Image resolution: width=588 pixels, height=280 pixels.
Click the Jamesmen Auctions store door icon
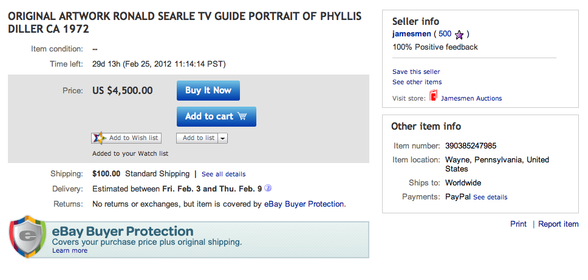coord(433,97)
